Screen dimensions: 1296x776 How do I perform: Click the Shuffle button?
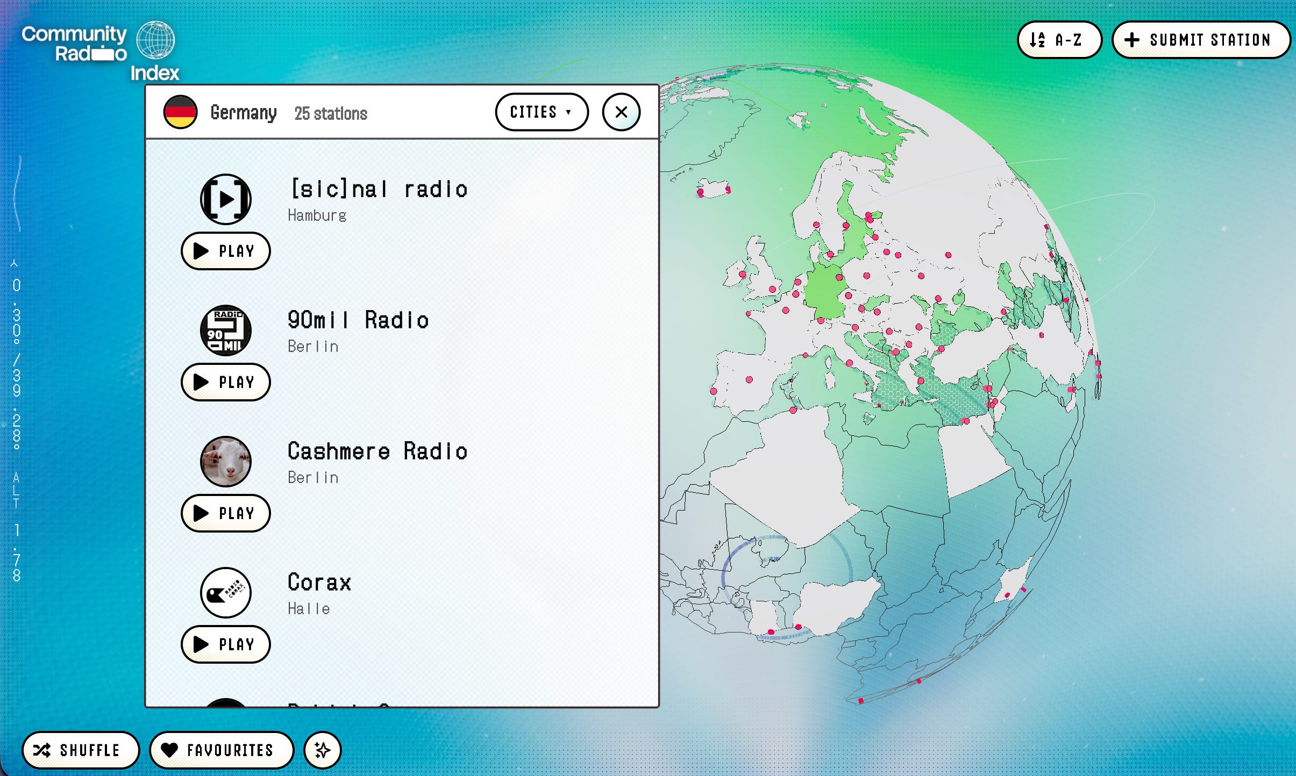pyautogui.click(x=81, y=750)
